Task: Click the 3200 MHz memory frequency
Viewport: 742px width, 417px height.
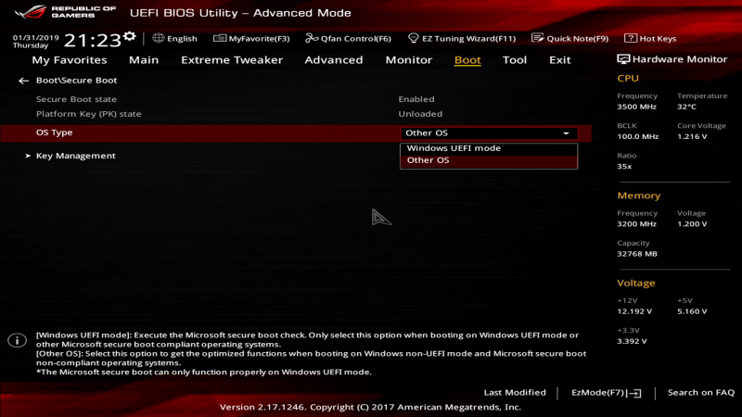Action: [636, 224]
